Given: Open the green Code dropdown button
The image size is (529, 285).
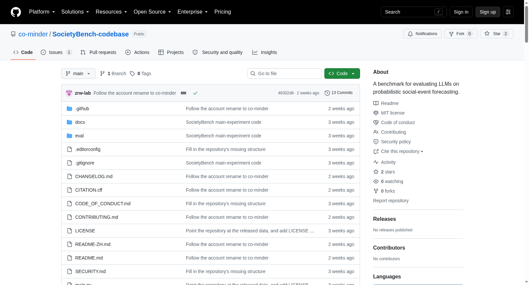Looking at the screenshot, I should pos(342,73).
